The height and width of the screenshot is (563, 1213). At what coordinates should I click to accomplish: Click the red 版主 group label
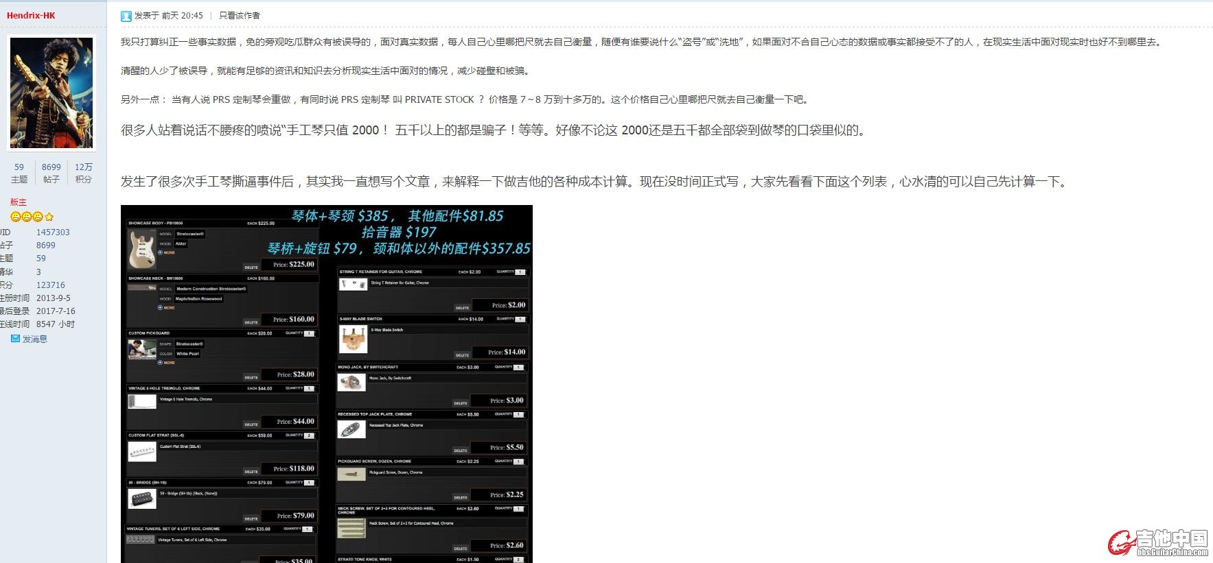click(x=18, y=202)
